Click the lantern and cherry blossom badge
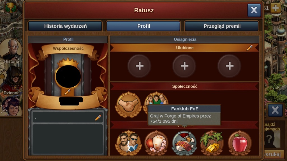Viewport: 287px width, 161px height. 156,143
